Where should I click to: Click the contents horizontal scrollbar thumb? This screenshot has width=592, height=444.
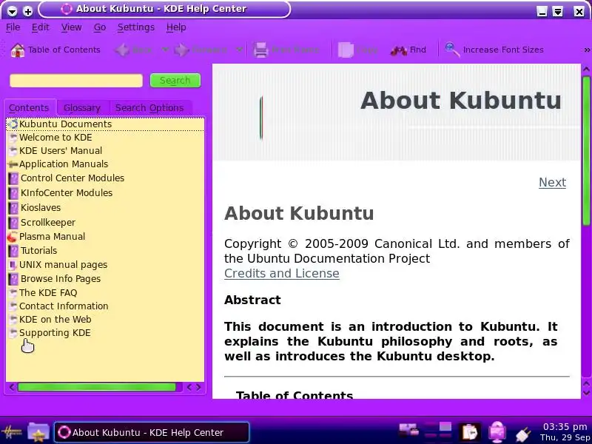[97, 387]
